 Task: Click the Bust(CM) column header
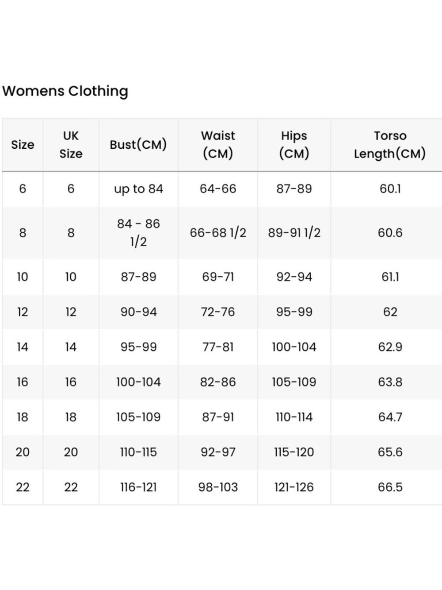pos(138,145)
